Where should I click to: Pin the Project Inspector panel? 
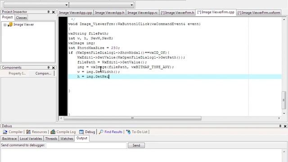tap(49, 12)
